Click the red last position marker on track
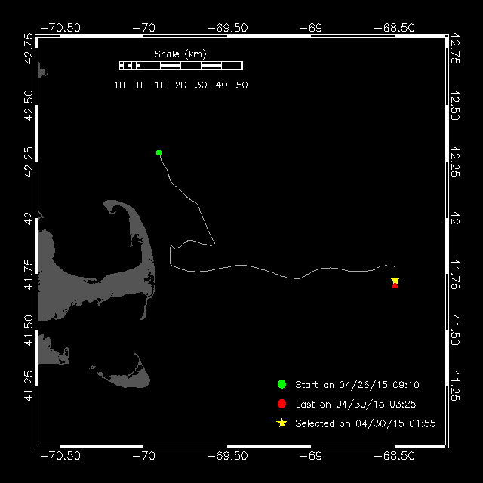This screenshot has height=483, width=483. point(395,286)
